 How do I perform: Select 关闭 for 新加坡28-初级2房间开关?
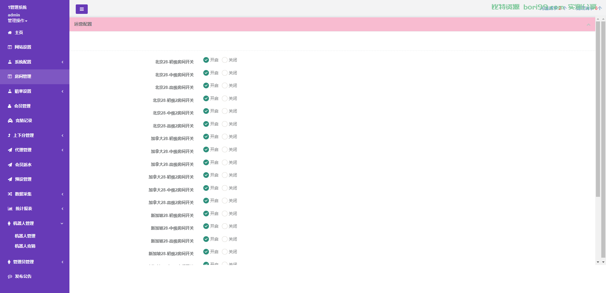pos(225,252)
